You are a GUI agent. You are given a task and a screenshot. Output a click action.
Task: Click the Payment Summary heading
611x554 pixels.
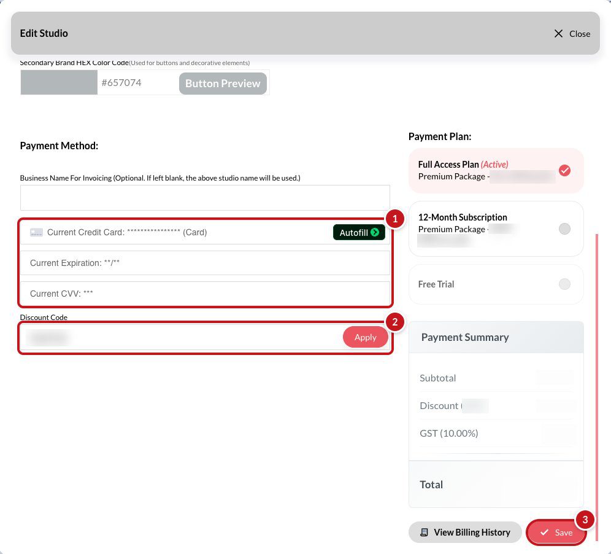465,337
